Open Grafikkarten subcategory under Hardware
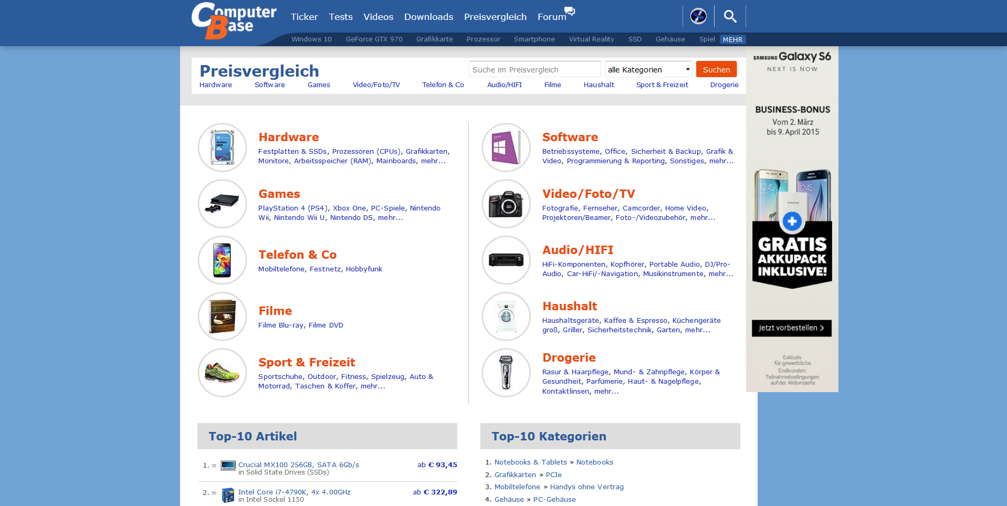Image resolution: width=1007 pixels, height=506 pixels. pyautogui.click(x=426, y=152)
